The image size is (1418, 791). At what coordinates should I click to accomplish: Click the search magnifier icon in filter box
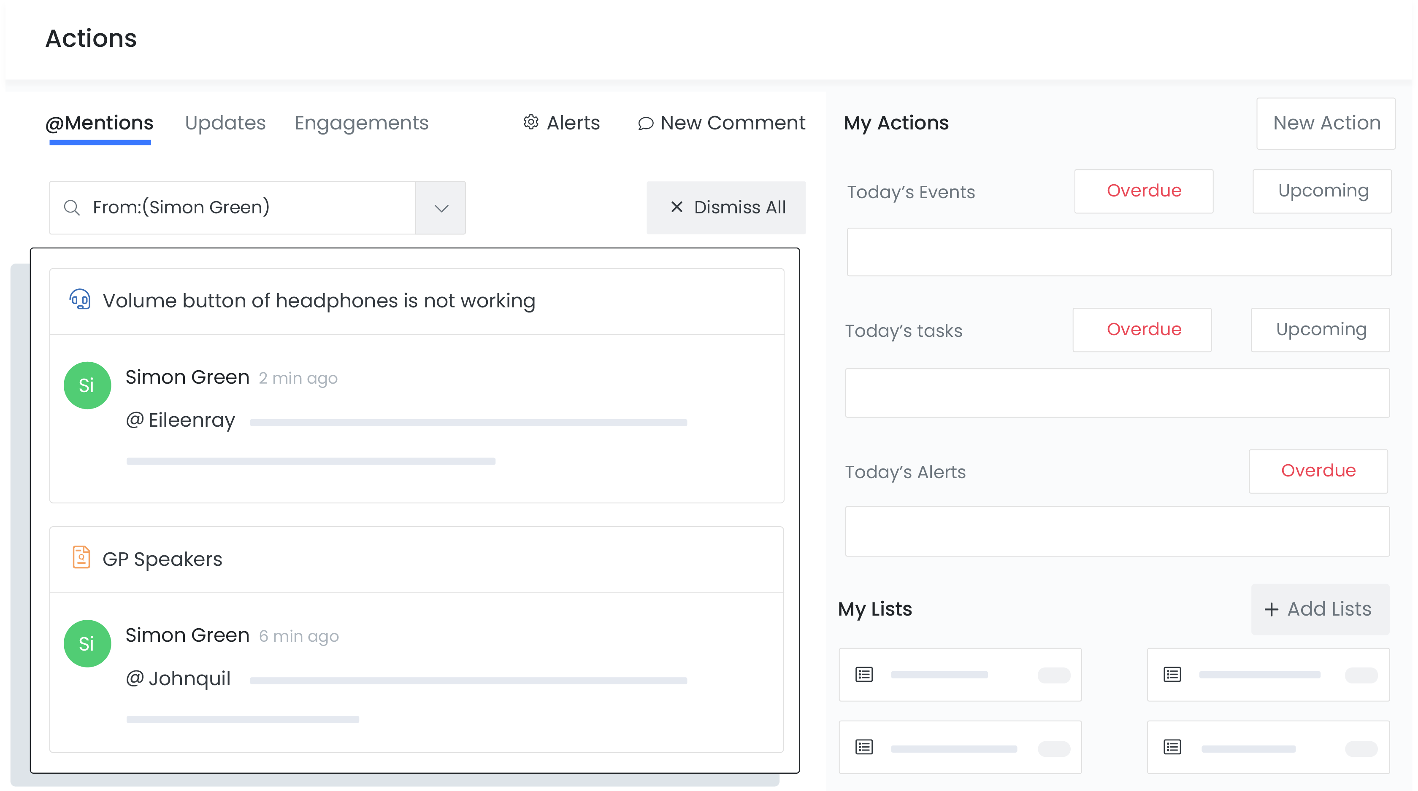point(72,207)
